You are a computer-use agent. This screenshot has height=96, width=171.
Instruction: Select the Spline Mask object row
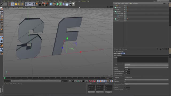(x=120, y=13)
